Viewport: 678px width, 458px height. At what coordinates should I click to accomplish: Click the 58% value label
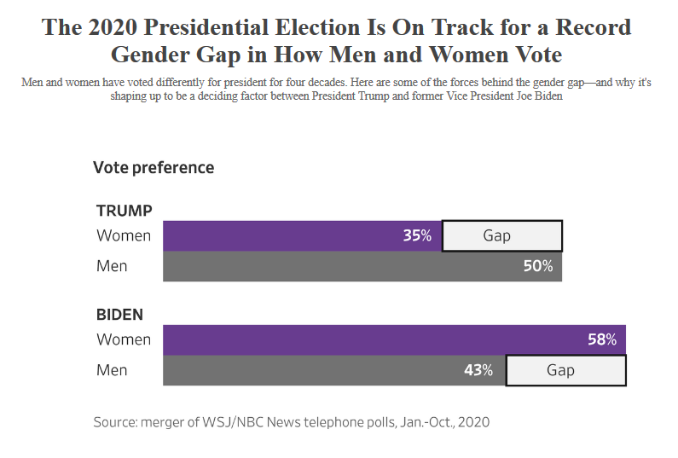click(x=601, y=339)
